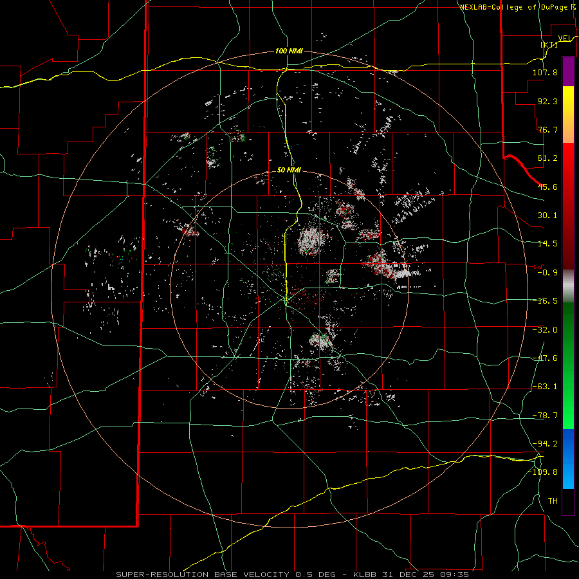Click the purple segment of the color bar

click(x=568, y=71)
